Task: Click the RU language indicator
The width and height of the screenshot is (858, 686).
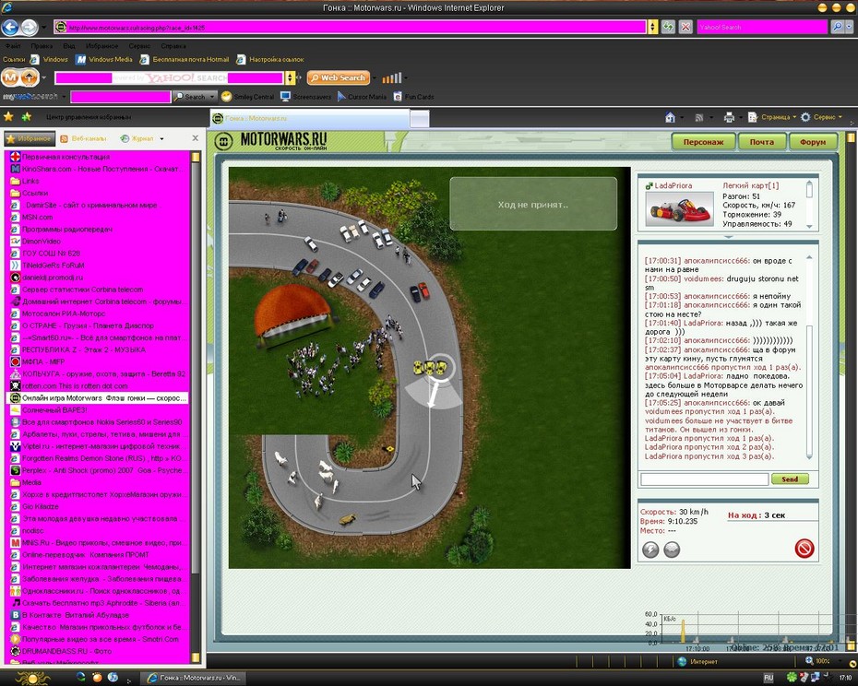Action: [769, 678]
